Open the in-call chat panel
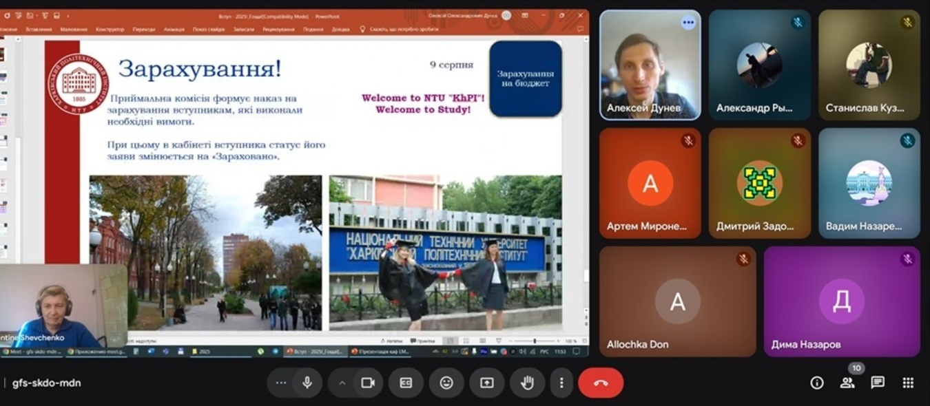Viewport: 930px width, 406px height. click(878, 383)
